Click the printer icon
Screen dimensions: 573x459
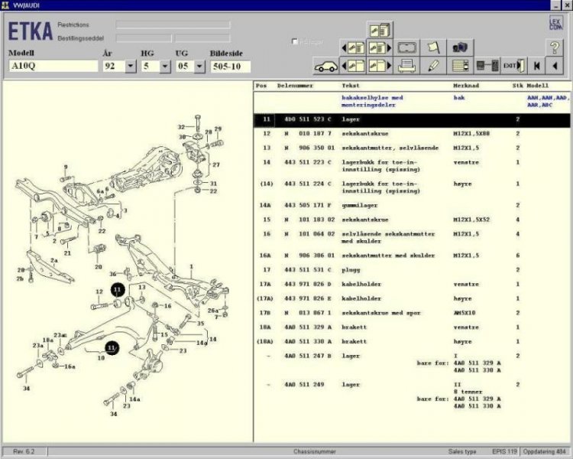(x=407, y=66)
